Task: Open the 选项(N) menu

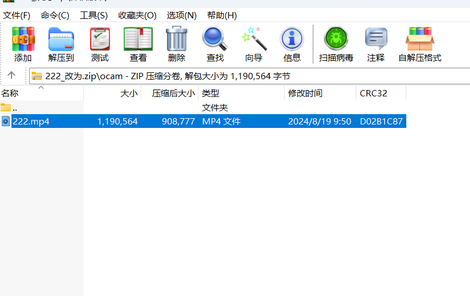Action: tap(182, 15)
